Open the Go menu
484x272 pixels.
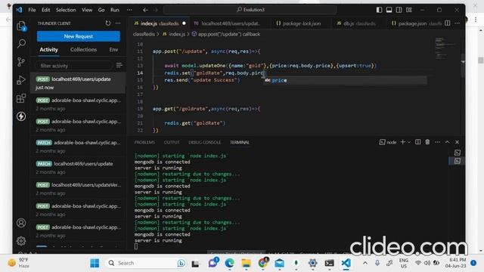(x=101, y=10)
